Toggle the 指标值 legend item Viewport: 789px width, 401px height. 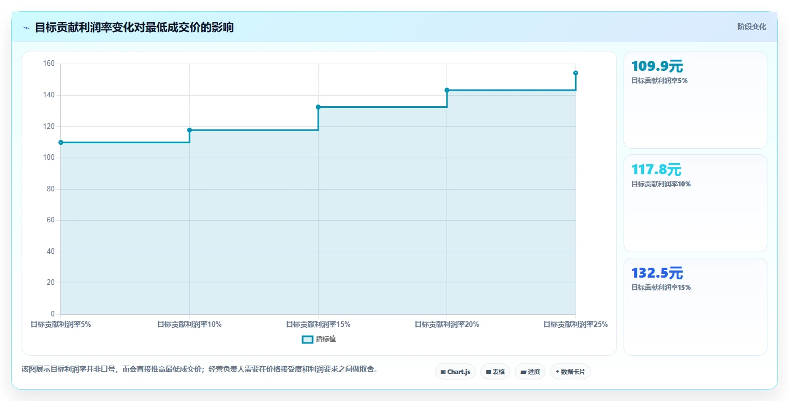(319, 339)
